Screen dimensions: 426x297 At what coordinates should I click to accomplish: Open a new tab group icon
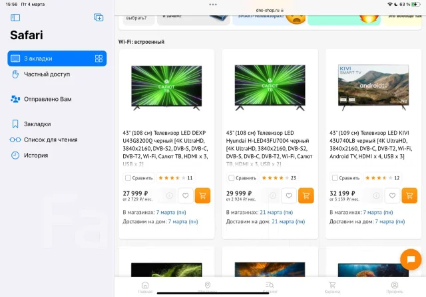click(x=99, y=17)
